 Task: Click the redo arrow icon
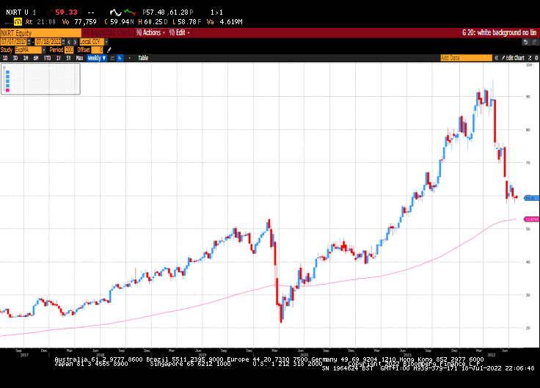[x=534, y=42]
